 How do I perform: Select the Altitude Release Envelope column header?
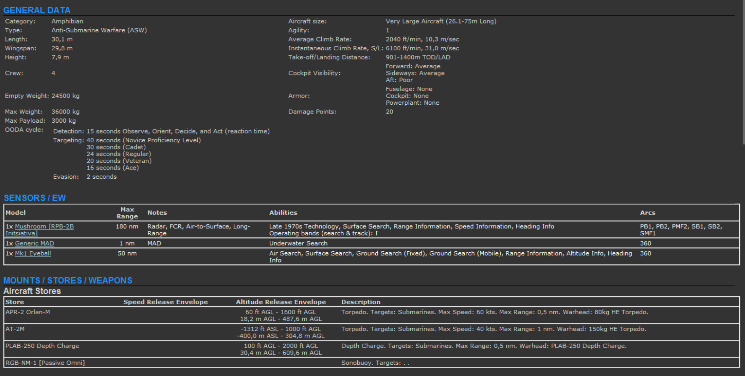pyautogui.click(x=281, y=302)
